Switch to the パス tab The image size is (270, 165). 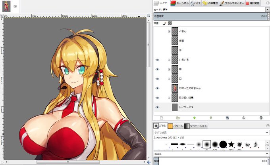tap(196, 3)
